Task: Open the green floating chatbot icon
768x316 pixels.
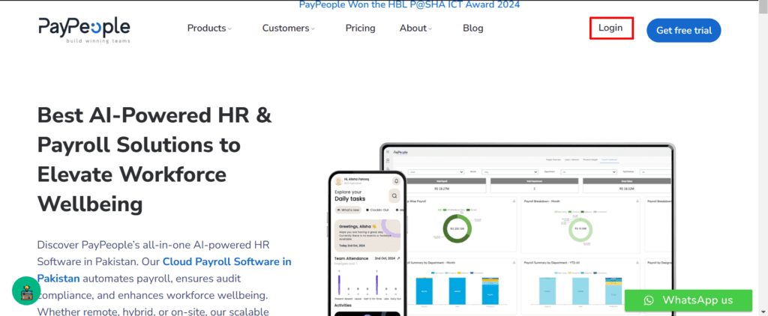Action: 28,290
